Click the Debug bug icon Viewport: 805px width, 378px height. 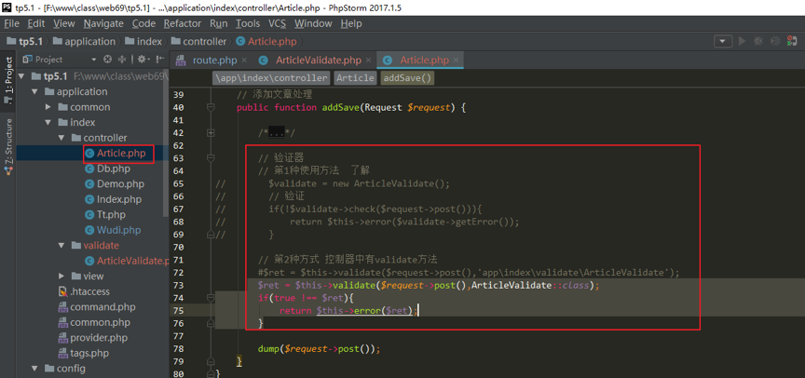(758, 42)
